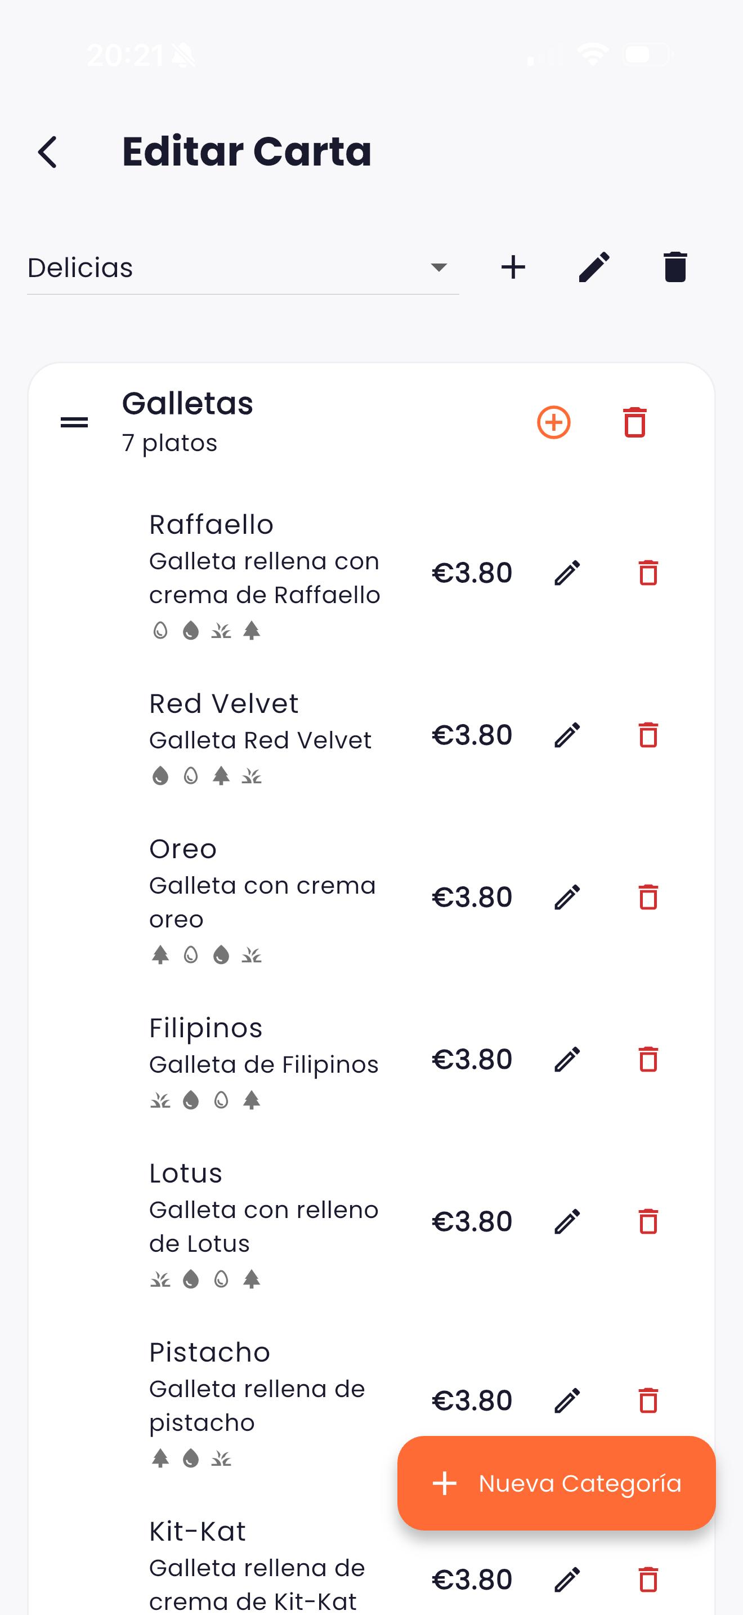743x1615 pixels.
Task: Edit the Filipinos dish
Action: pyautogui.click(x=567, y=1060)
